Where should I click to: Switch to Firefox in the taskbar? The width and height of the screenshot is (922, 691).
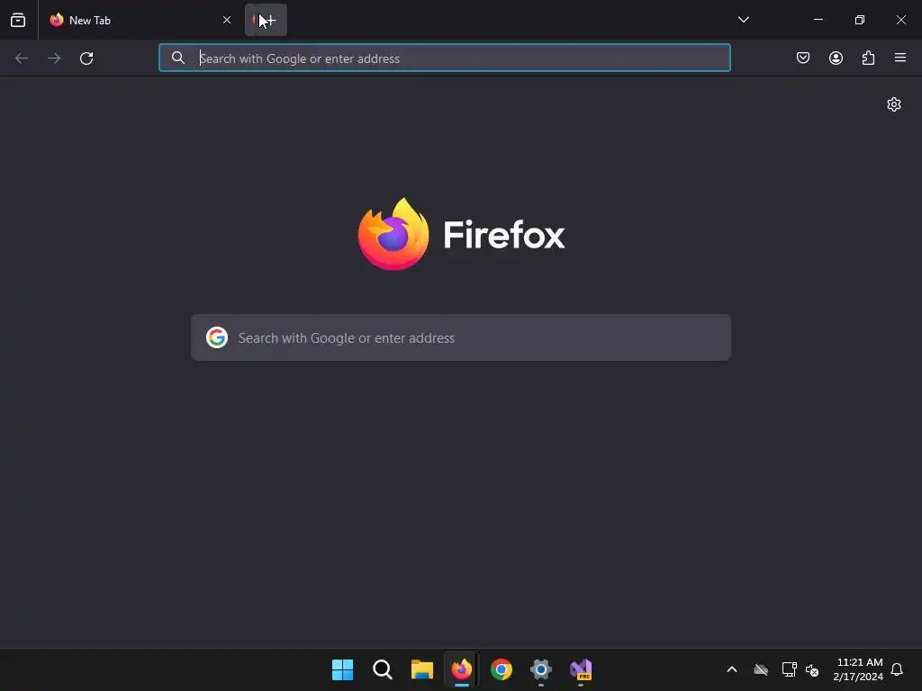pos(462,669)
